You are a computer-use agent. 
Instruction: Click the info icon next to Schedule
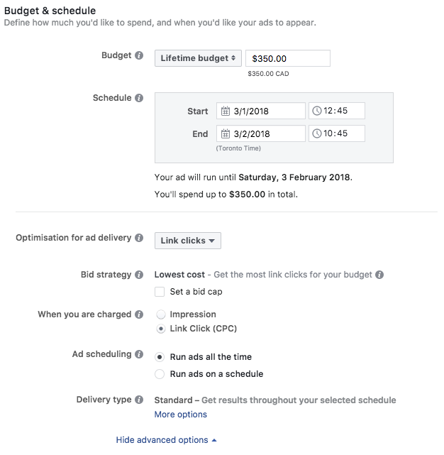pos(139,98)
